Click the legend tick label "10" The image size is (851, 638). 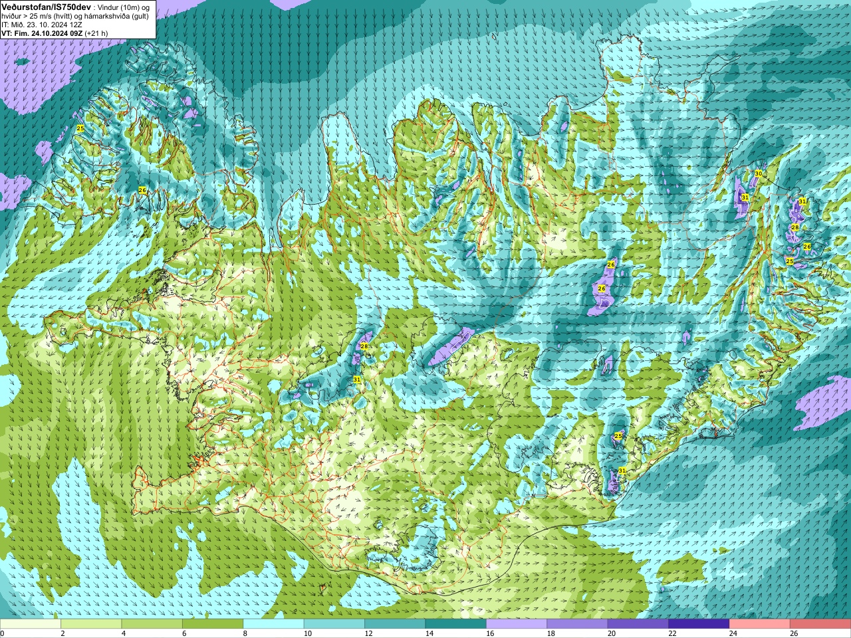(x=307, y=633)
